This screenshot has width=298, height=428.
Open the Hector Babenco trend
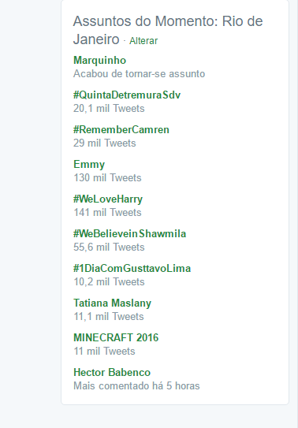coord(112,372)
